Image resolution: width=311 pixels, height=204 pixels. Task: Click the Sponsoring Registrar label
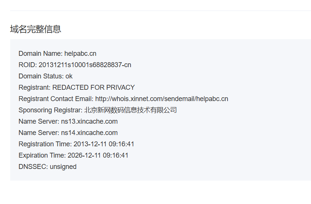(50, 110)
